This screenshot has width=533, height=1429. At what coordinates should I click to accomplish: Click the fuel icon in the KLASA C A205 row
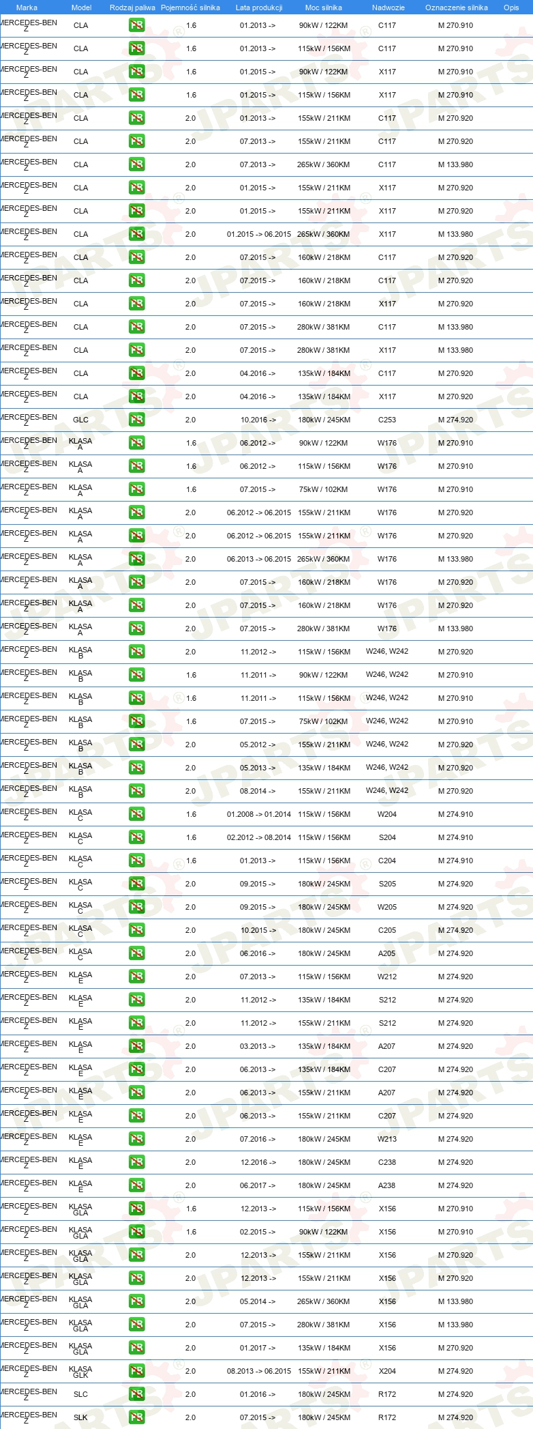point(136,953)
